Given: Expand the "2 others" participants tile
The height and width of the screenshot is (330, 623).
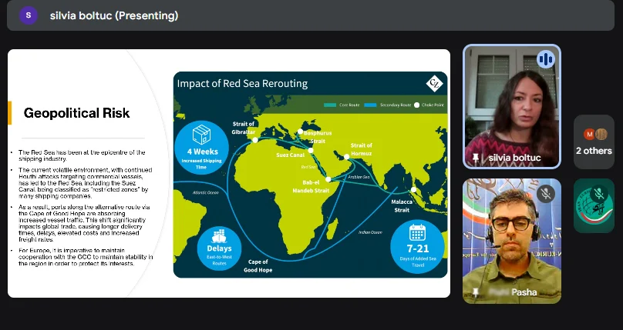Looking at the screenshot, I should tap(594, 142).
